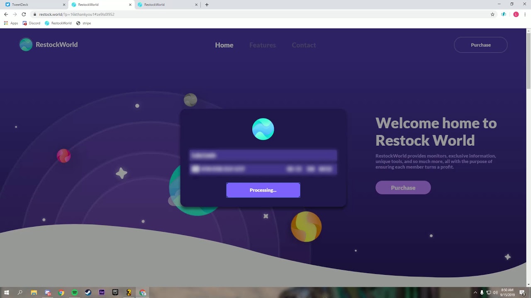531x298 pixels.
Task: Click the microphone tray icon
Action: click(482, 293)
